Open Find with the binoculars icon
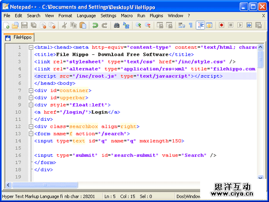 coord(117,25)
